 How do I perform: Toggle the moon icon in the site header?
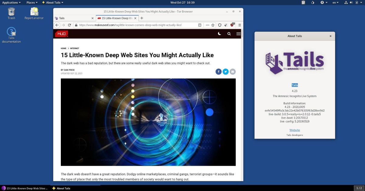coord(220,34)
